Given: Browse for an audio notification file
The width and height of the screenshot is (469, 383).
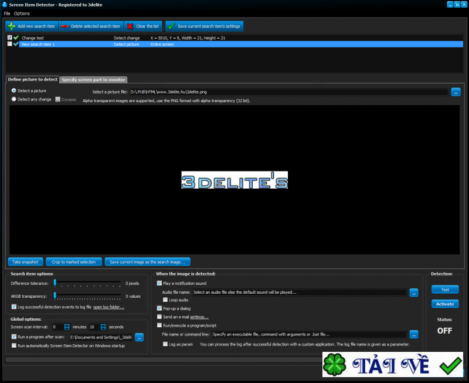Looking at the screenshot, I should (414, 292).
